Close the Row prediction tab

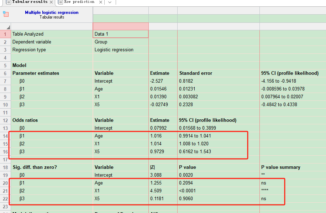click(x=101, y=2)
